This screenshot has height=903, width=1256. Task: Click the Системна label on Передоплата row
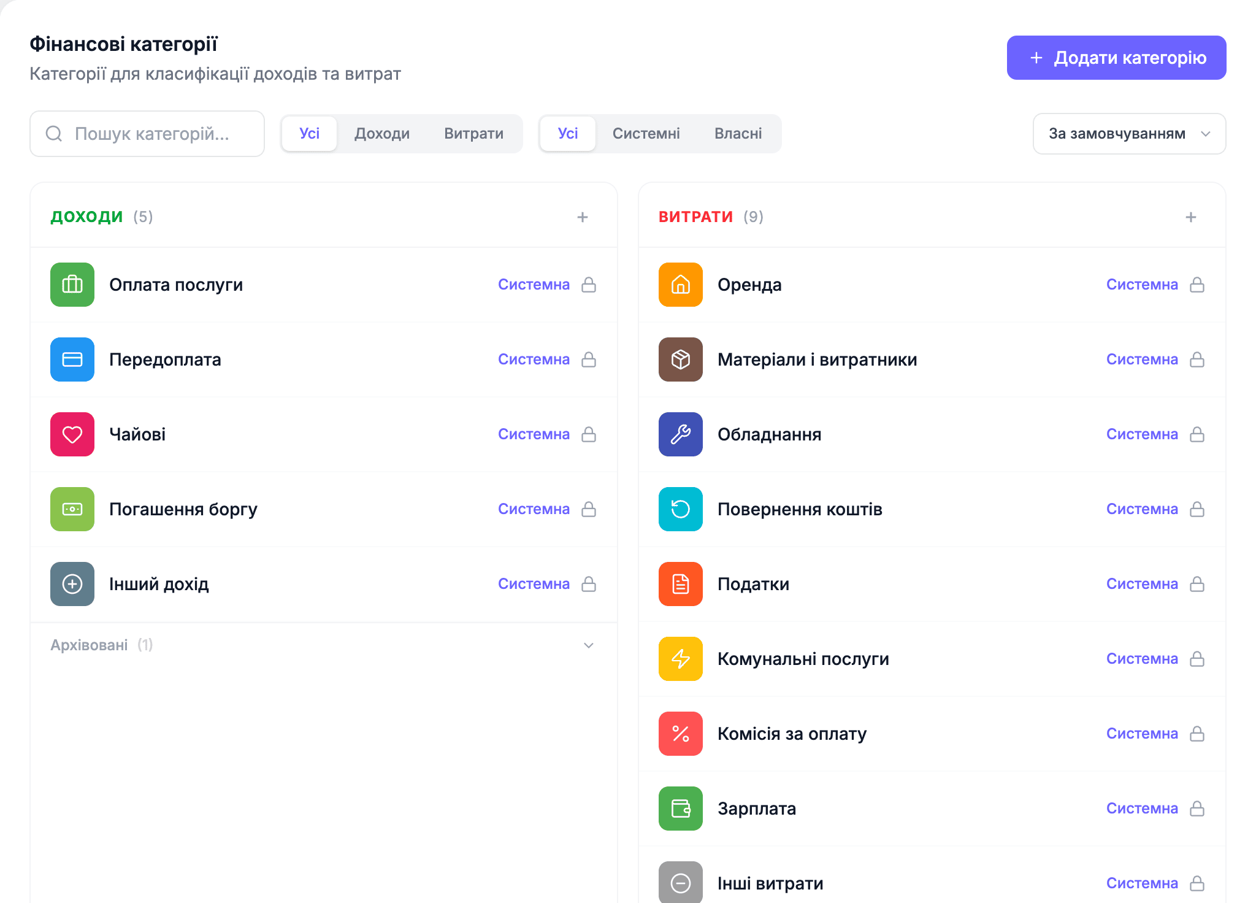534,359
